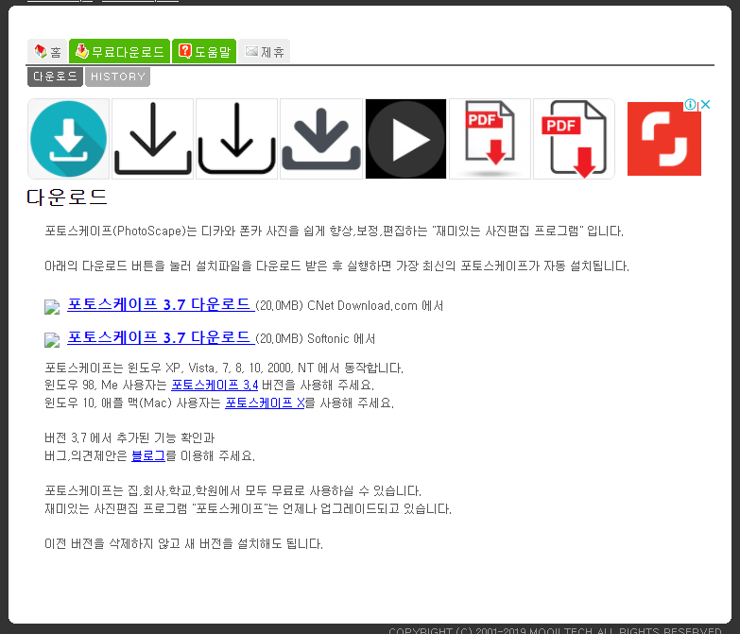The width and height of the screenshot is (740, 634).
Task: Click the question mark icon in 도움말 tab
Action: pyautogui.click(x=185, y=50)
